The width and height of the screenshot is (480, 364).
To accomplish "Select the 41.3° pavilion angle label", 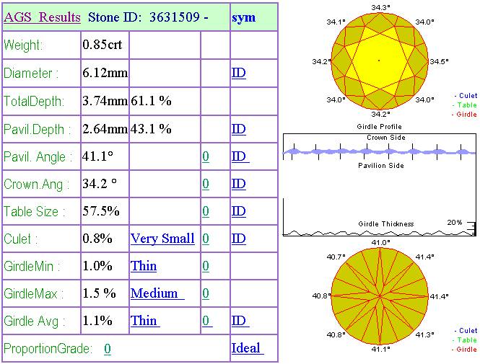I will (x=425, y=335).
